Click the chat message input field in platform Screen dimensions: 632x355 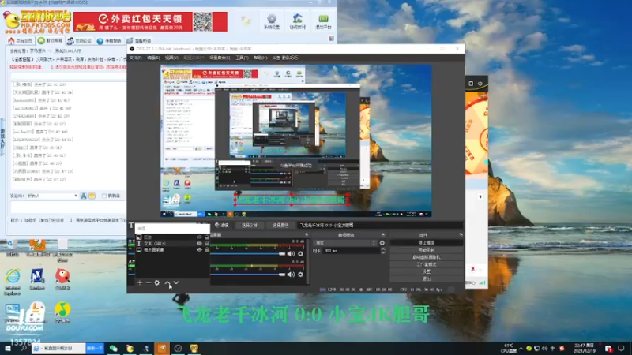[68, 207]
